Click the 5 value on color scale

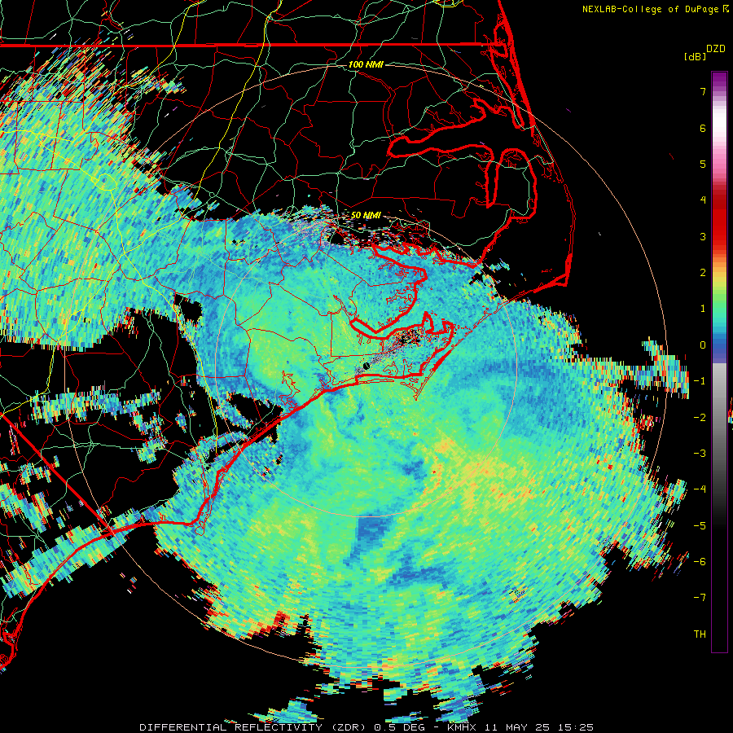tap(703, 164)
